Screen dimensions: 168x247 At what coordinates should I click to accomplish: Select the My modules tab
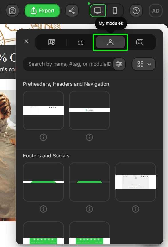point(110,42)
